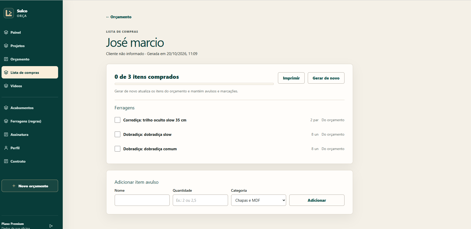Open Vídeos menu item

pyautogui.click(x=30, y=86)
